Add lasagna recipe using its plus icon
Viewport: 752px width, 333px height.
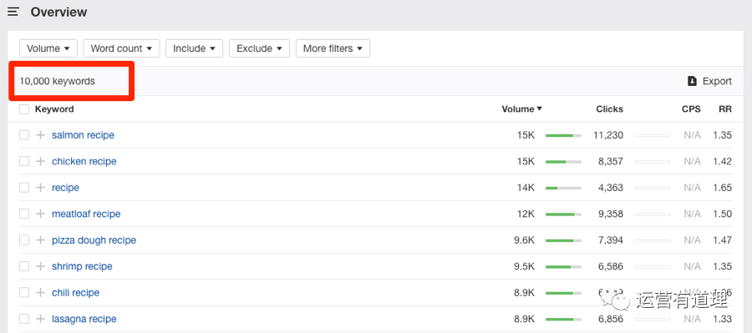coord(41,319)
